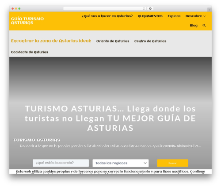The height and width of the screenshot is (187, 221).
Task: Select Occidente de Asturias zone link
Action: tap(30, 52)
